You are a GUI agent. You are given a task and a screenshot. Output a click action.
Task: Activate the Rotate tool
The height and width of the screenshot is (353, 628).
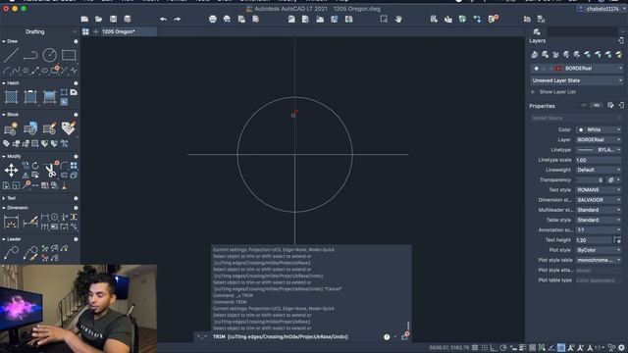(x=35, y=166)
